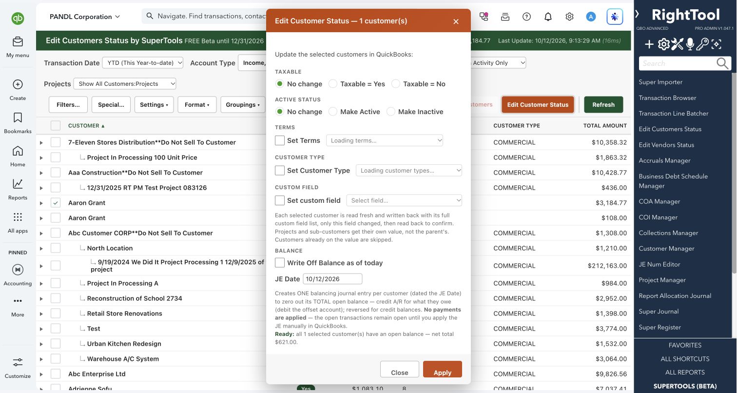Viewport: 737px width, 393px height.
Task: Select Taxable = No option
Action: (396, 84)
